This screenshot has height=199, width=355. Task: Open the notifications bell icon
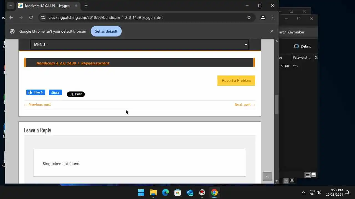pyautogui.click(x=347, y=192)
